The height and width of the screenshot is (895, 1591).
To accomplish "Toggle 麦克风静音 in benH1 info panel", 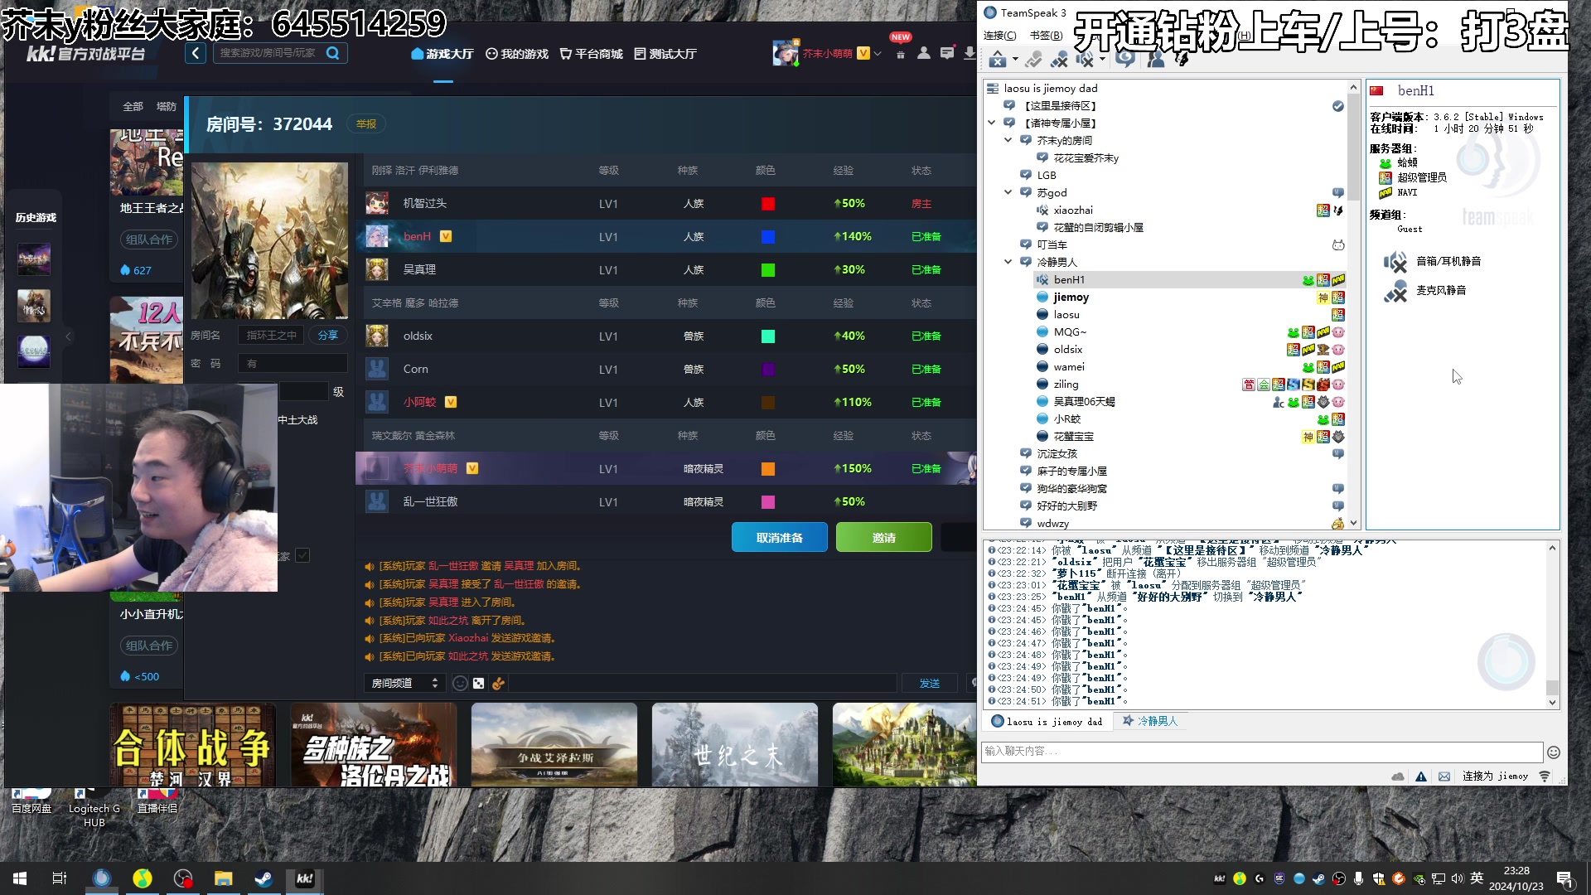I will tap(1425, 291).
